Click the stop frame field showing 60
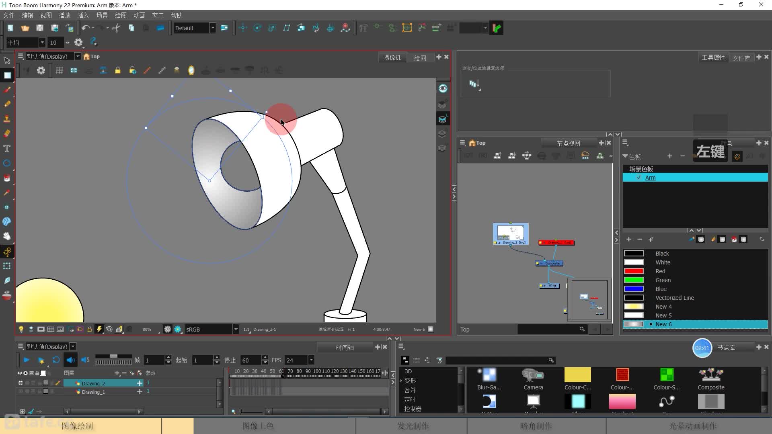 (x=250, y=360)
